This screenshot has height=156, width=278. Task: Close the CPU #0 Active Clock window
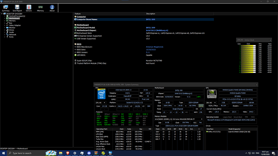270,40
